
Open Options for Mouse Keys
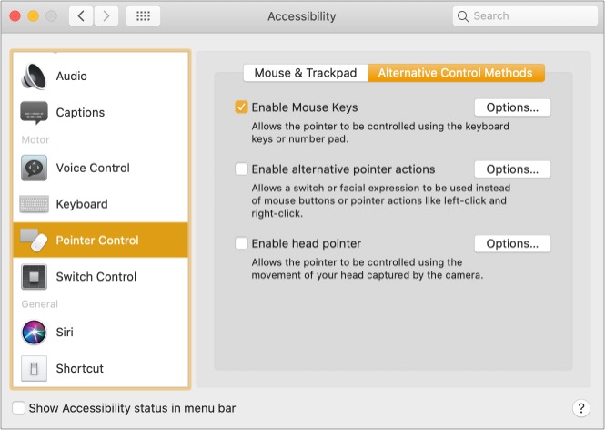512,107
